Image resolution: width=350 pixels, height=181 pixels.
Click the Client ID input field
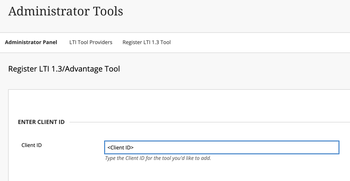pyautogui.click(x=221, y=147)
